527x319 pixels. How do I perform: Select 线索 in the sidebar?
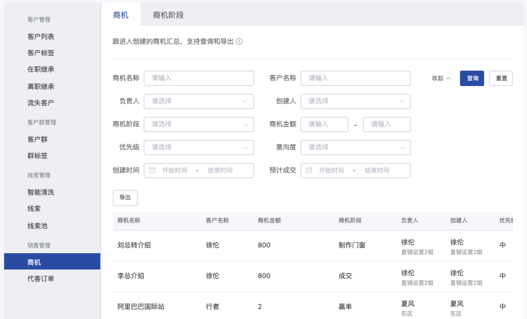click(34, 209)
